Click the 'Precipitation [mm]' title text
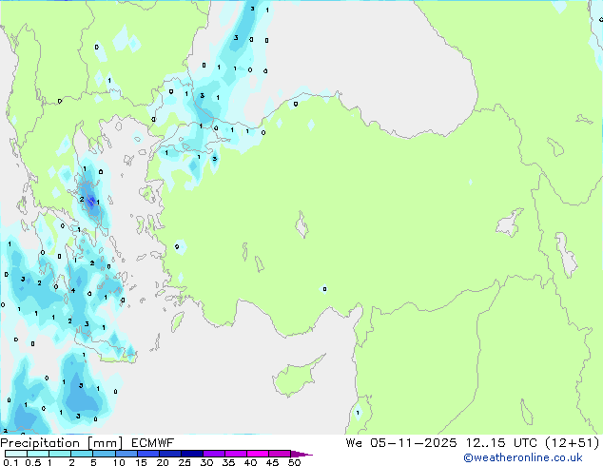Image resolution: width=603 pixels, height=466 pixels. pyautogui.click(x=62, y=443)
